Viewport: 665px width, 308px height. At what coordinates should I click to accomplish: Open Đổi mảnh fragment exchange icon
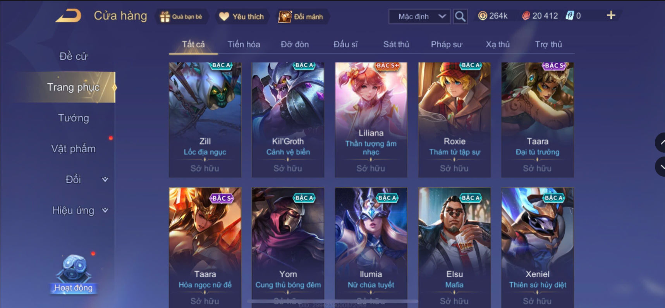coord(285,17)
